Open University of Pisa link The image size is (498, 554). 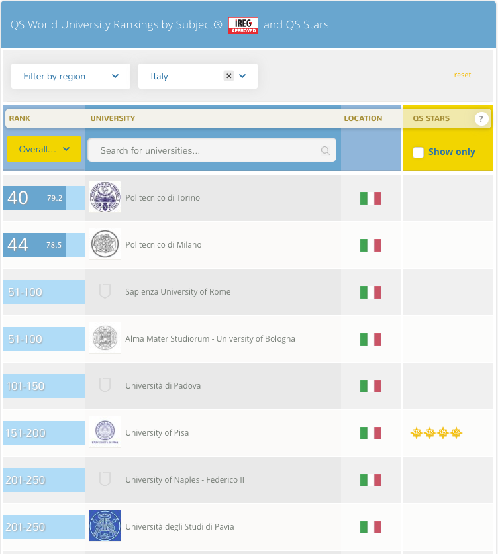click(157, 432)
